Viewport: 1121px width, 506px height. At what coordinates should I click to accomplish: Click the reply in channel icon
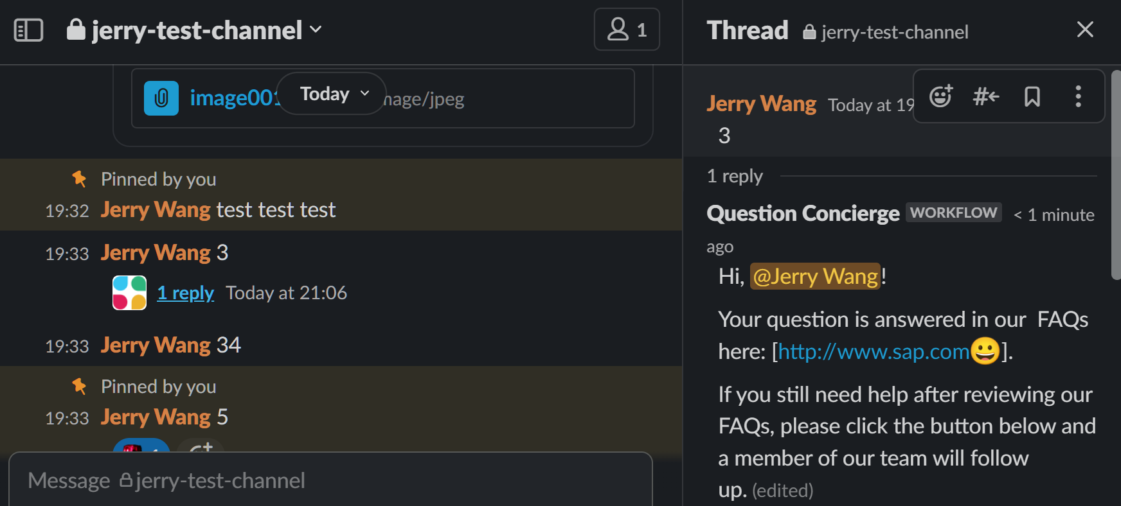coord(986,97)
